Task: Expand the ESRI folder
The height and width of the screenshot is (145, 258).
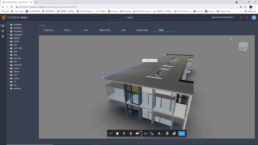Action: [x=8, y=52]
